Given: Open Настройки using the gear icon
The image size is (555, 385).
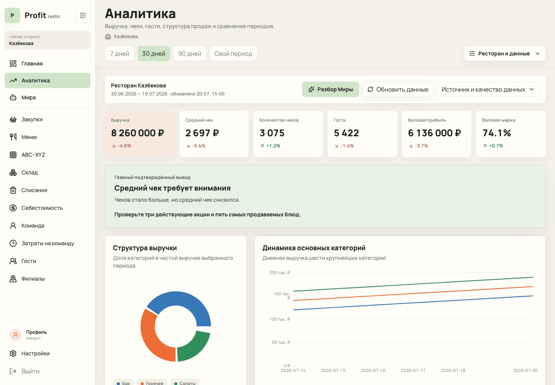Looking at the screenshot, I should (x=13, y=353).
